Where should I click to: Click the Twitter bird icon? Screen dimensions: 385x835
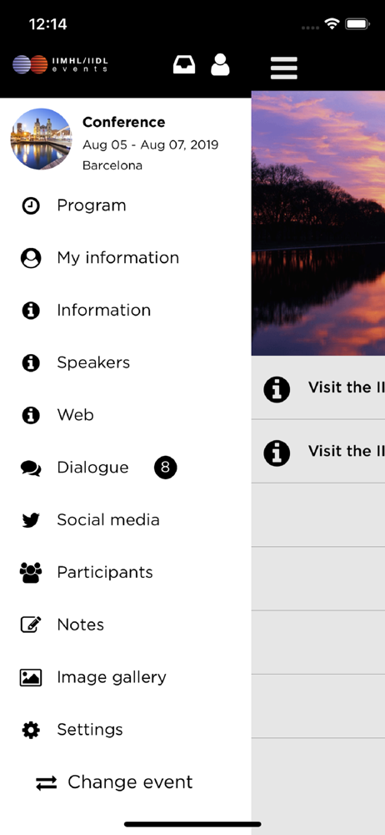pos(31,519)
